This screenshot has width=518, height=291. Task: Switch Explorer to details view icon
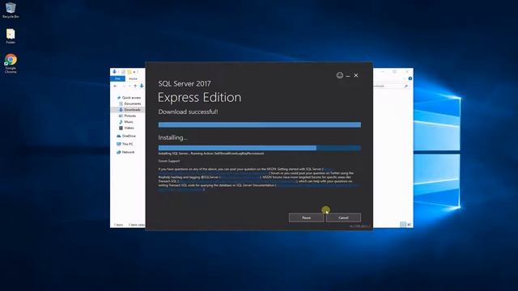pyautogui.click(x=403, y=225)
